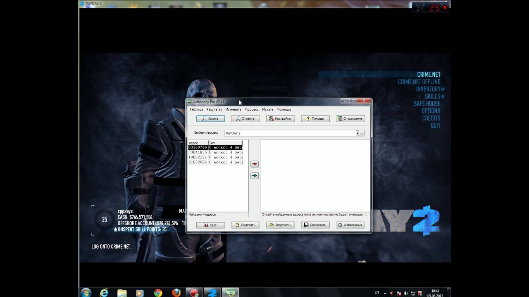Click the green arrow transfer-all button
Screen dimensions: 529x297
(x=255, y=176)
